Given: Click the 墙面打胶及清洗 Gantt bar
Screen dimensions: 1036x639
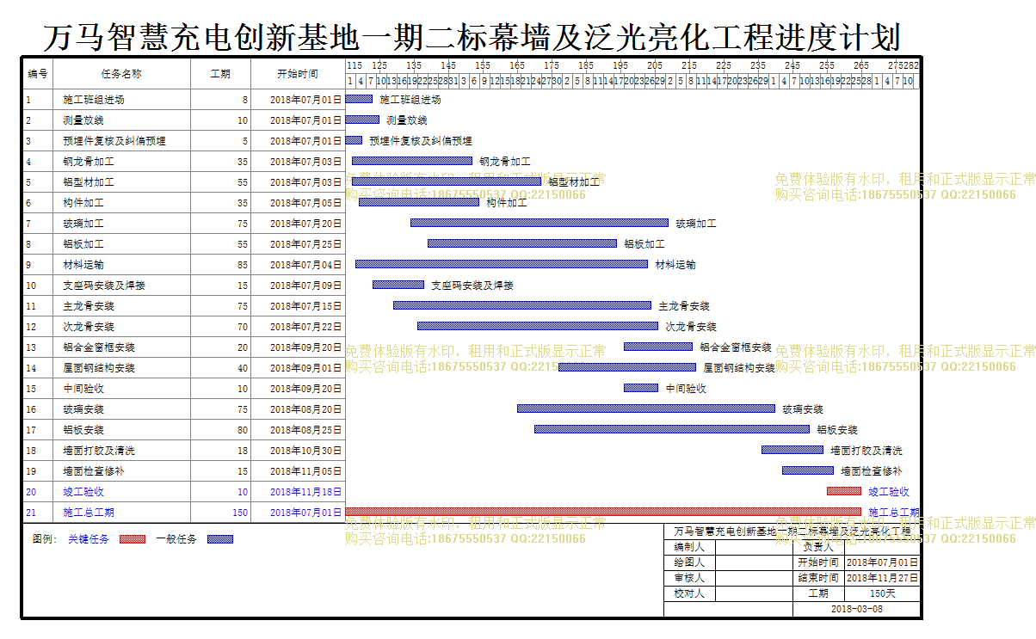Looking at the screenshot, I should (x=792, y=450).
